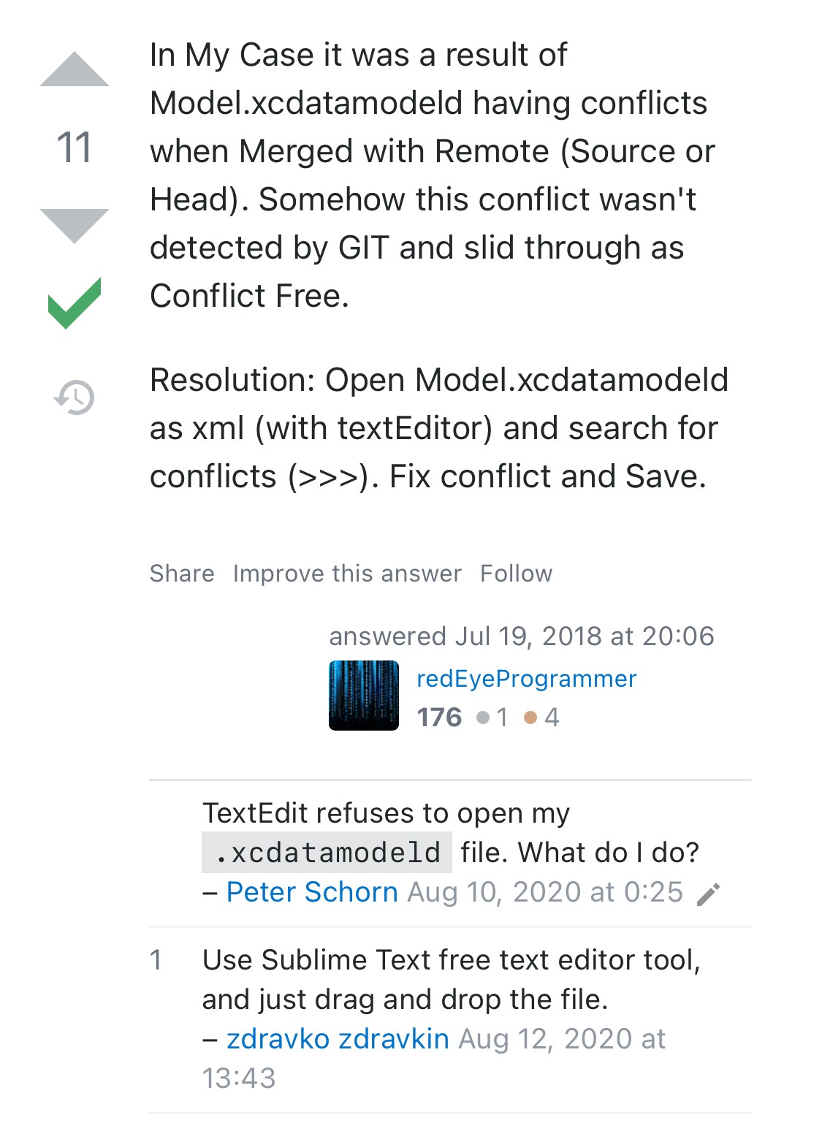This screenshot has height=1131, width=822.
Task: Click Improve this answer
Action: click(347, 574)
